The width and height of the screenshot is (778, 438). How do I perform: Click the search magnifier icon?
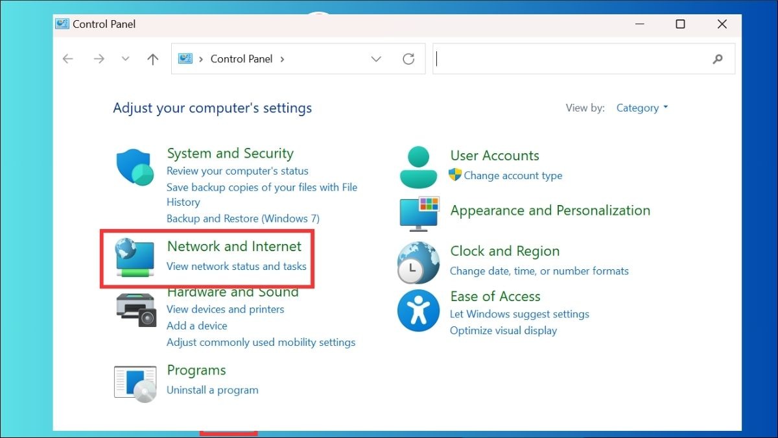click(718, 59)
